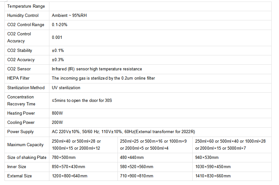Click the CO2 Accuracy ±0.3% cell
279x185 pixels.
coord(160,60)
